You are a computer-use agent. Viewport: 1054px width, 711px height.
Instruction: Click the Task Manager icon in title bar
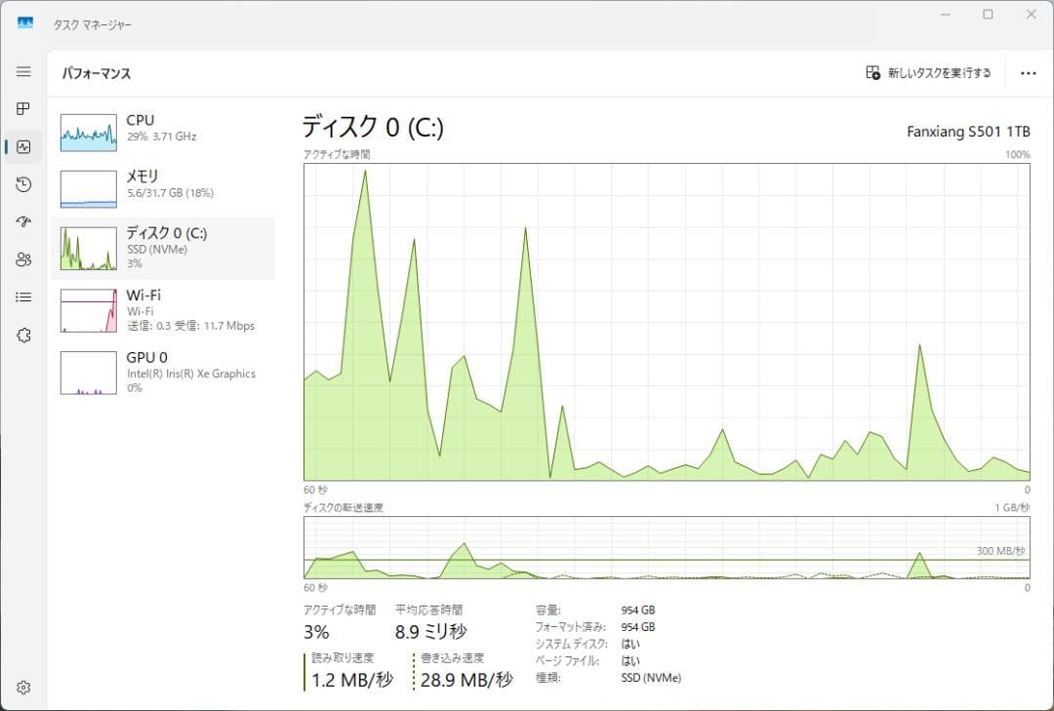(x=23, y=21)
